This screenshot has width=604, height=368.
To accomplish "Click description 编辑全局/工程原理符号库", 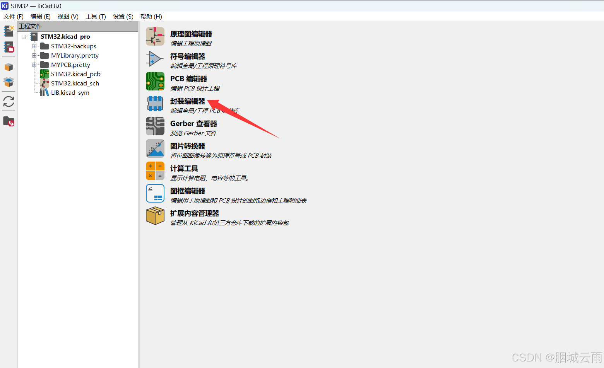I will (x=204, y=66).
